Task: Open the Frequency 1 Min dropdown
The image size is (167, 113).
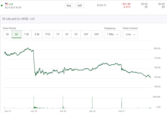Action: click(x=112, y=34)
